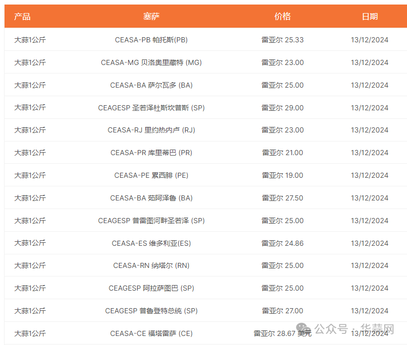Select CEASA-BA 萨尔瓦多 (BA) cell

pos(151,85)
